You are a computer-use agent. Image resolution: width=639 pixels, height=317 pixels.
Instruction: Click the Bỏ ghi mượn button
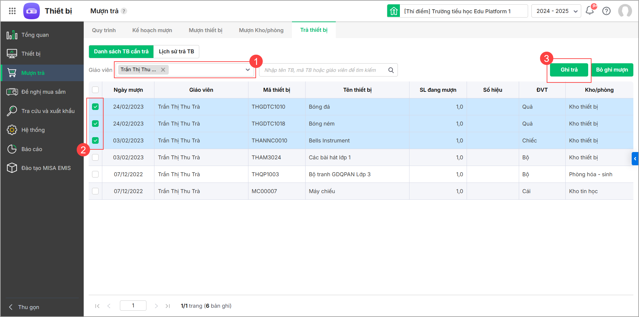(612, 70)
